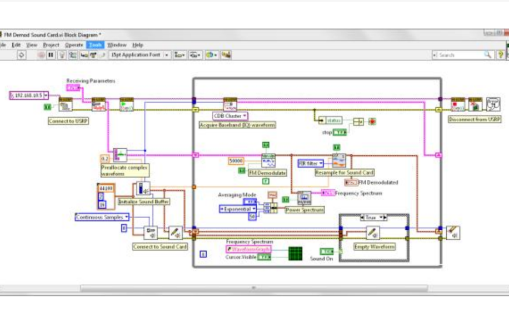509x318 pixels.
Task: Select the Acquire Baseband (IQ) waveform label
Action: pyautogui.click(x=237, y=125)
